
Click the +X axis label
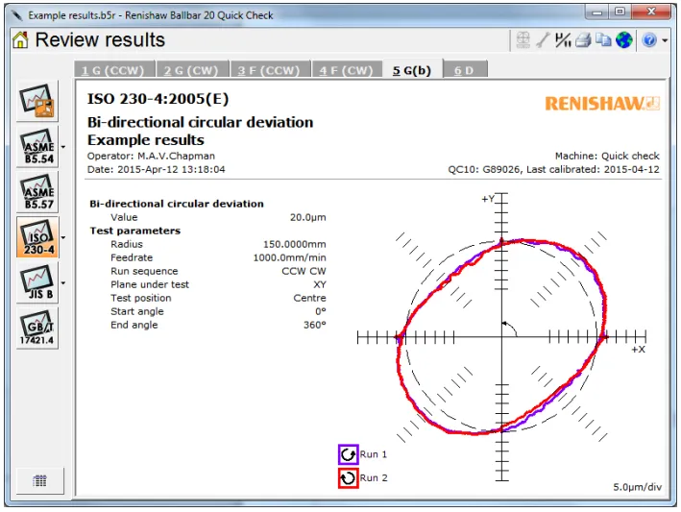(639, 350)
